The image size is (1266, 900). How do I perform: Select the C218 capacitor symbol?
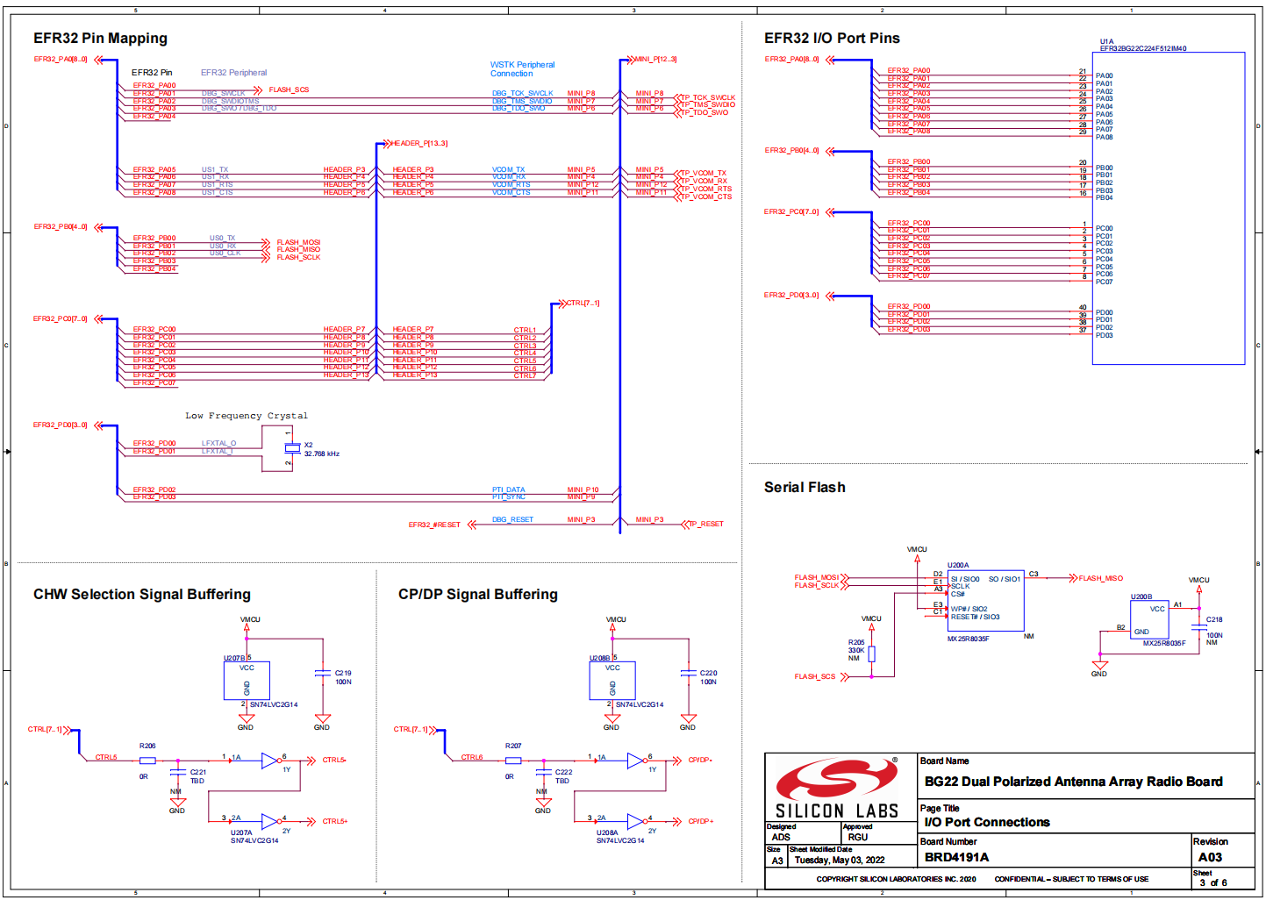click(x=1198, y=626)
